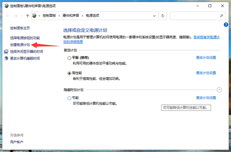Select the 平衡 (推荐) power plan
The width and height of the screenshot is (231, 152).
[69, 58]
